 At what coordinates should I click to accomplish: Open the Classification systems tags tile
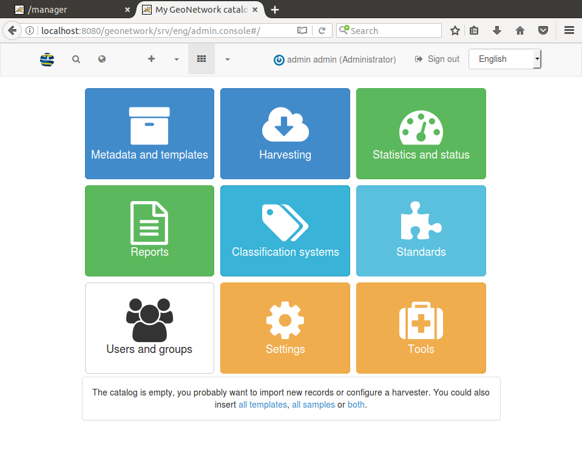tap(285, 231)
